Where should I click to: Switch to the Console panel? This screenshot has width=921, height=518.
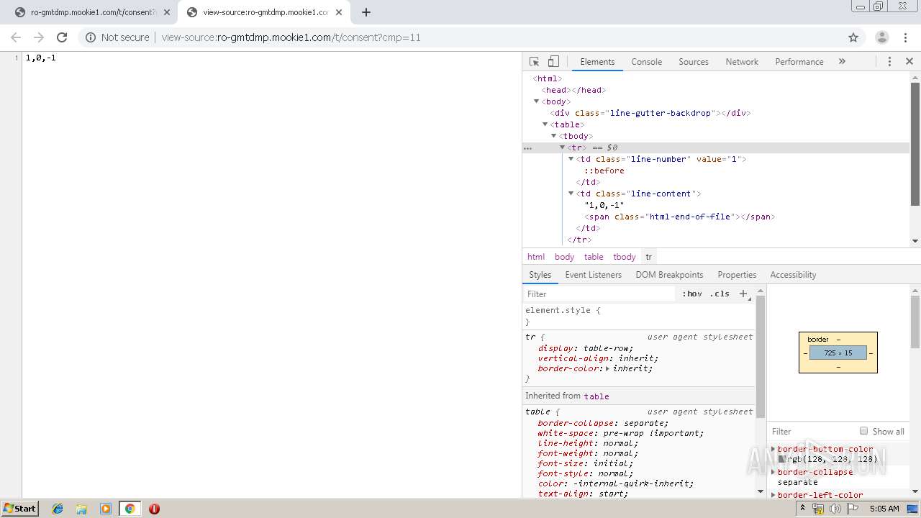[x=646, y=62]
